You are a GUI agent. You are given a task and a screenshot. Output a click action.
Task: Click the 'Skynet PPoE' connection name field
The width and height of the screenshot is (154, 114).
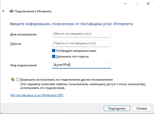pyautogui.click(x=81, y=65)
